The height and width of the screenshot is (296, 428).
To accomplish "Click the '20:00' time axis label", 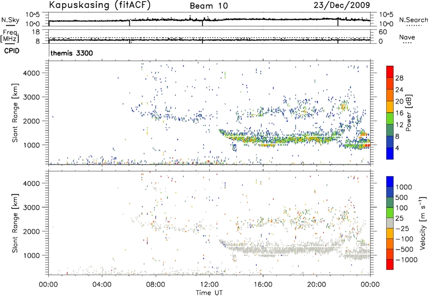I will coord(317,285).
